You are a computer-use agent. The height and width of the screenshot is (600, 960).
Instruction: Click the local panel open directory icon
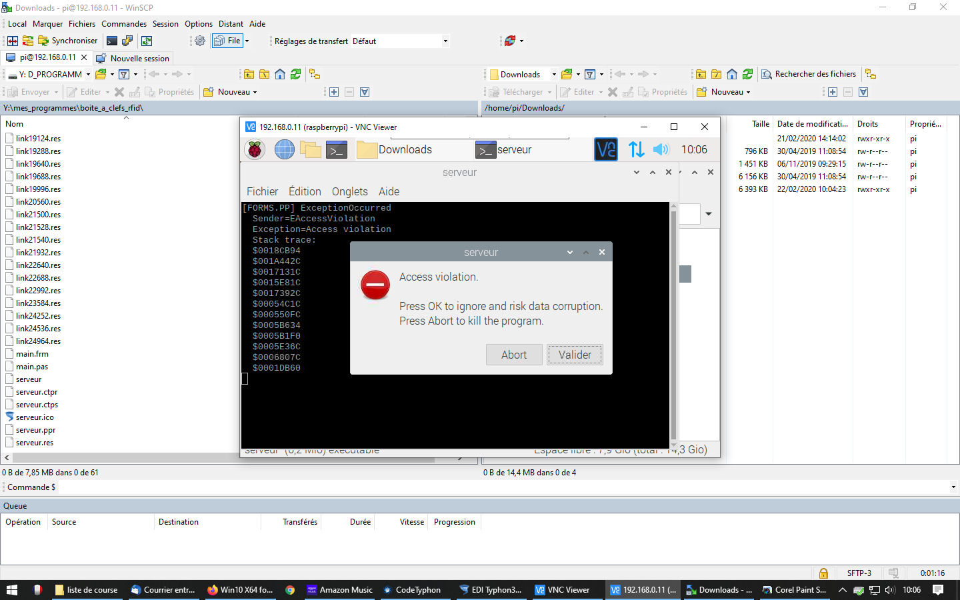click(101, 74)
